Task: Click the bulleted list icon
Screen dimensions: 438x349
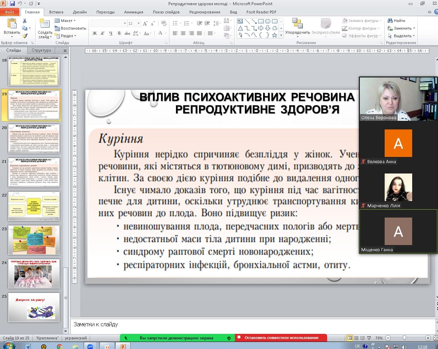Action: 175,23
